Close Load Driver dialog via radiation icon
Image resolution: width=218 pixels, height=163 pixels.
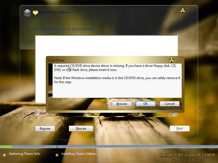171,60
